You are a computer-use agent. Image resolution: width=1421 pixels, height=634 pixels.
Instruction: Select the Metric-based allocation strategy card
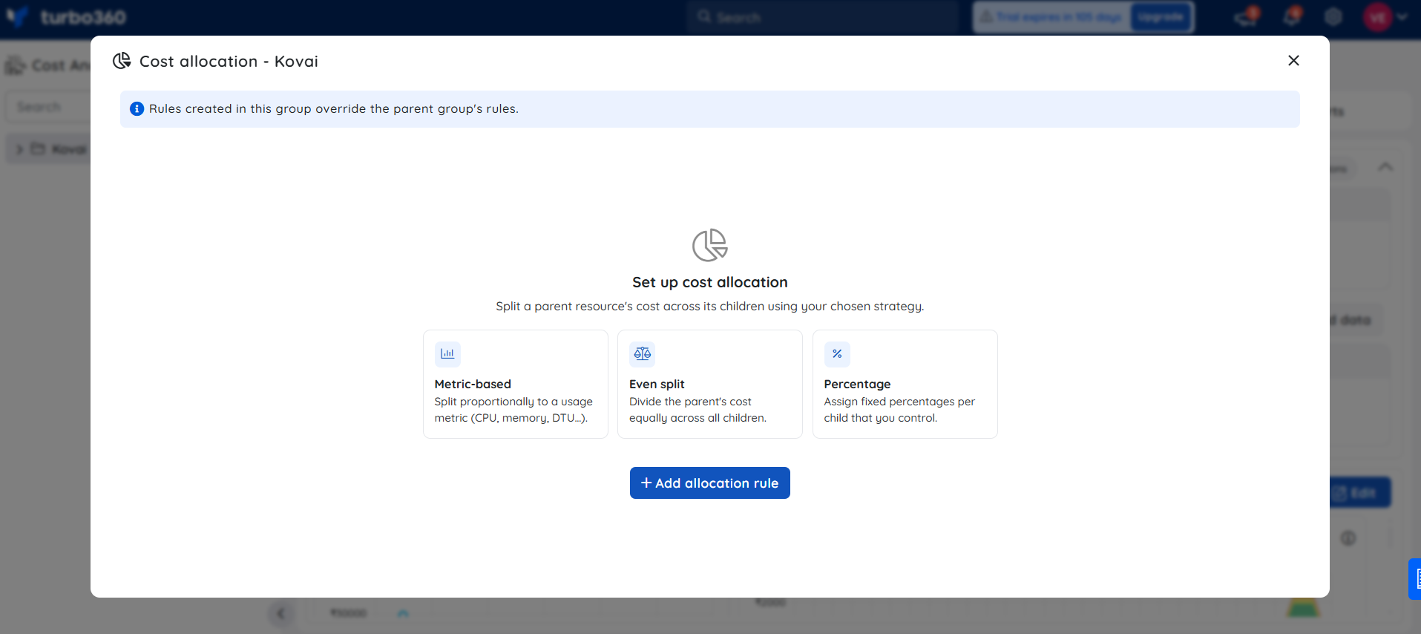click(x=515, y=384)
